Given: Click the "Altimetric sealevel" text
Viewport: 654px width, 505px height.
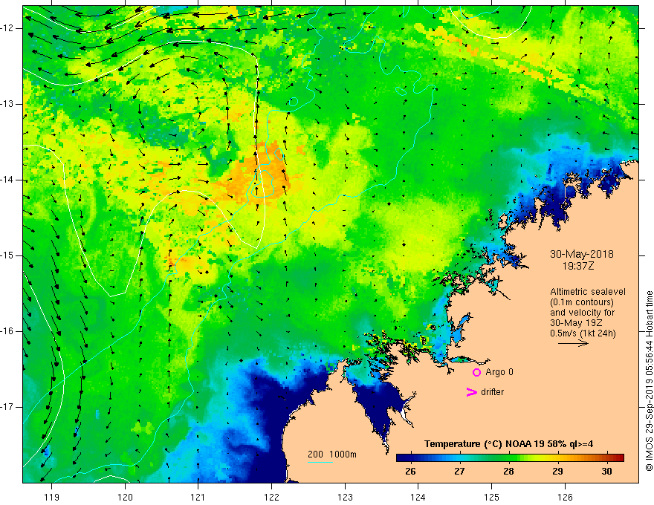Looking at the screenshot, I should coord(588,292).
